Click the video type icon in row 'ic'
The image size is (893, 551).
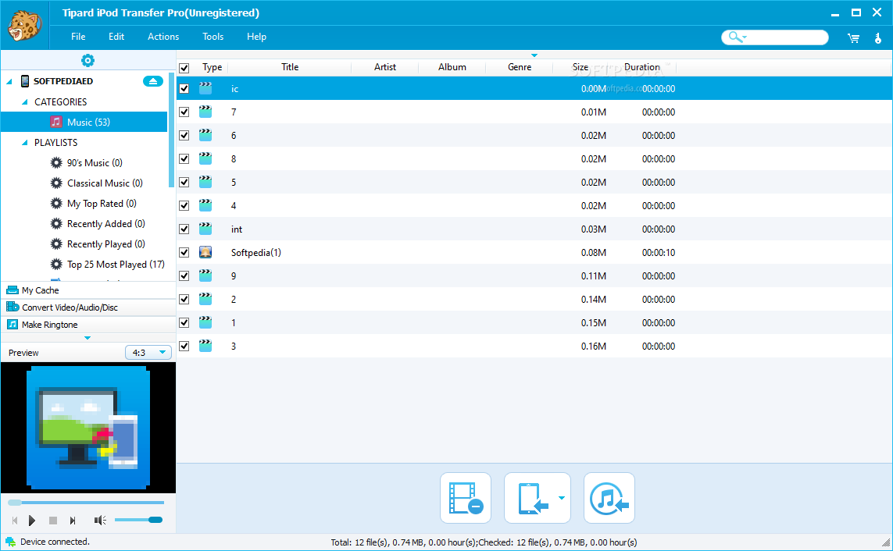coord(205,88)
